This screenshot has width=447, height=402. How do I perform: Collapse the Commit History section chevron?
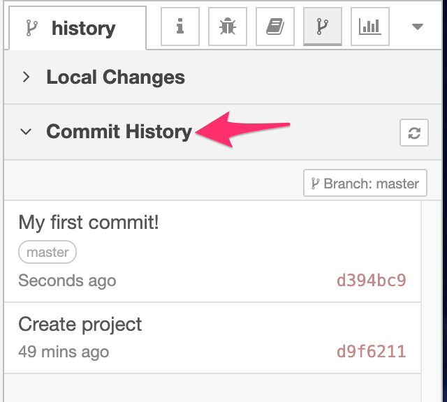(x=27, y=131)
